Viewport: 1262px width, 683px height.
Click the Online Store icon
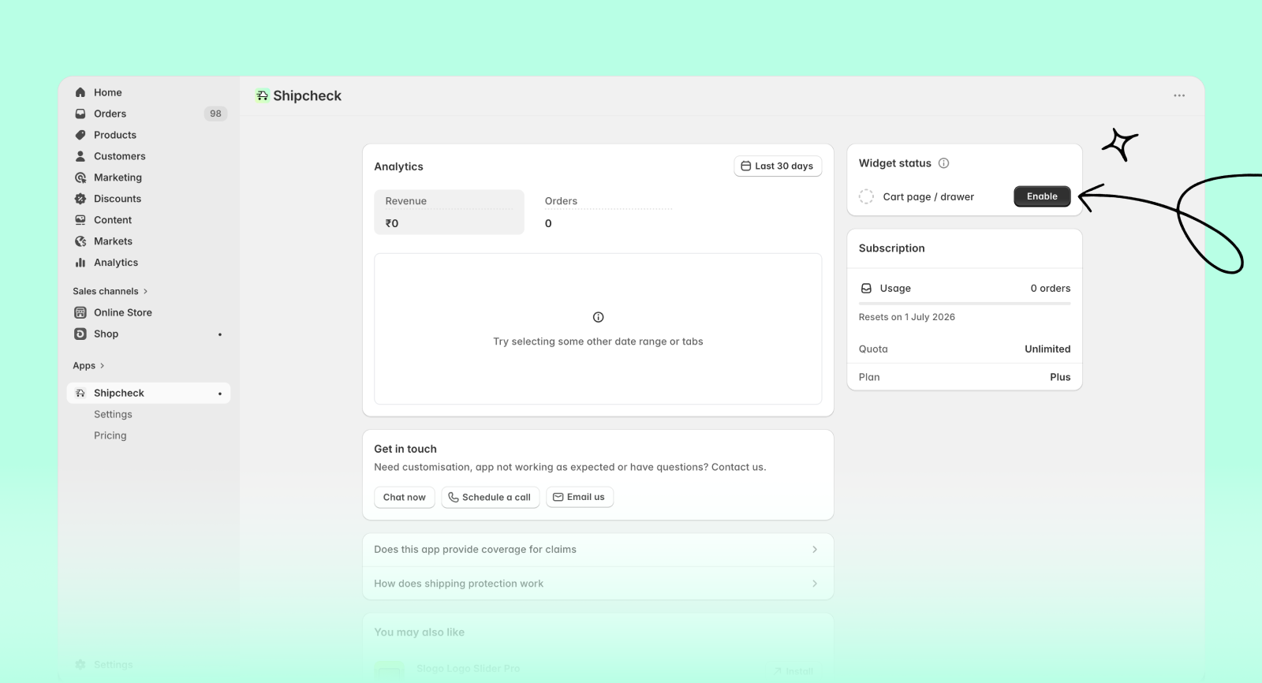click(x=80, y=312)
